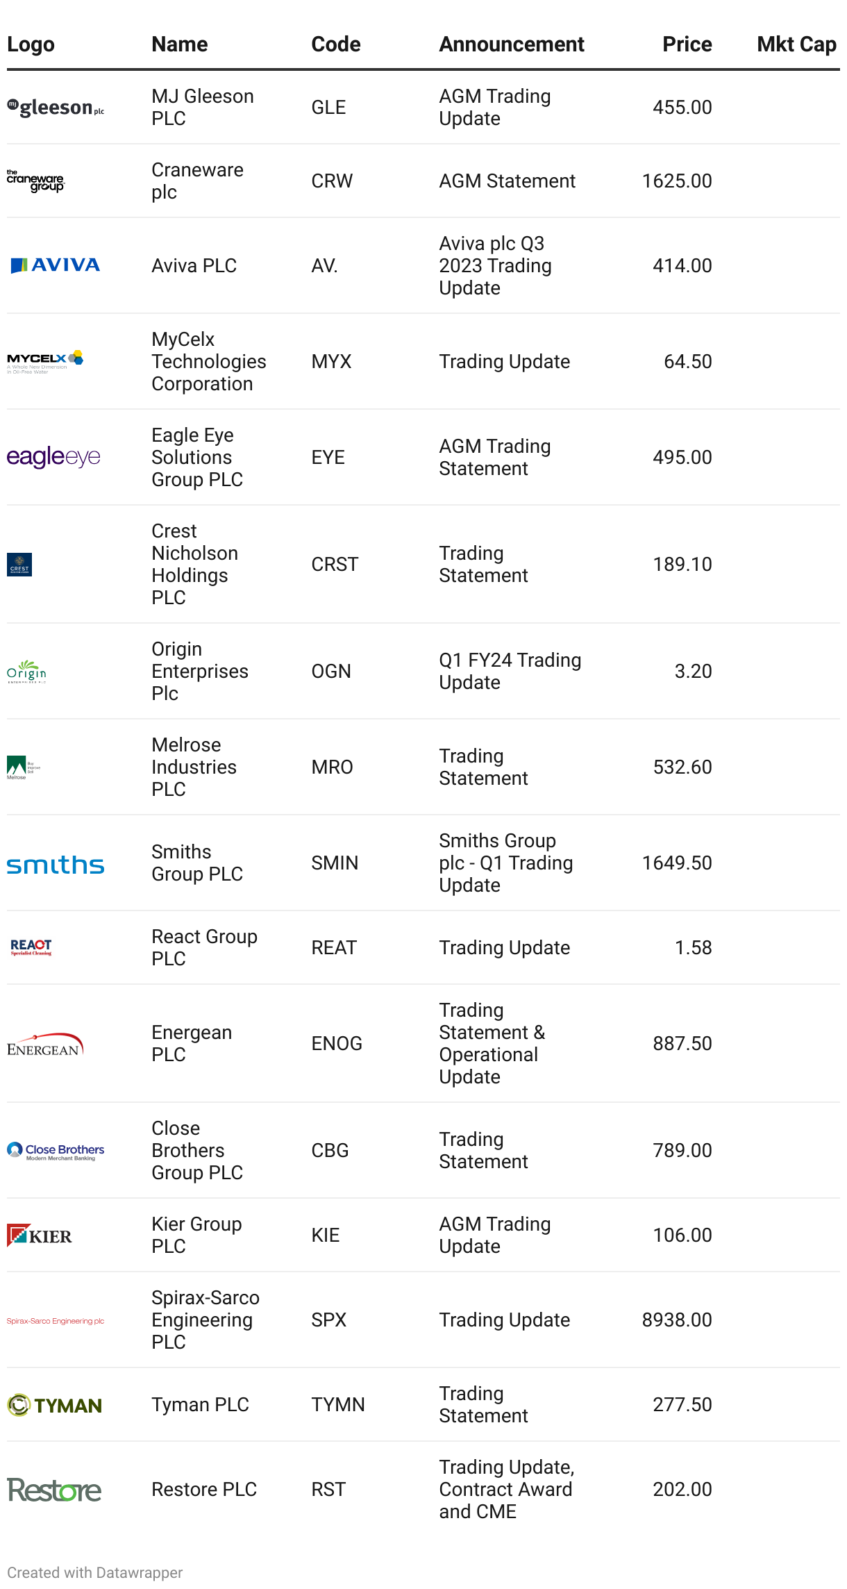This screenshot has height=1589, width=847.
Task: Click the Mkt Cap column header
Action: point(796,44)
